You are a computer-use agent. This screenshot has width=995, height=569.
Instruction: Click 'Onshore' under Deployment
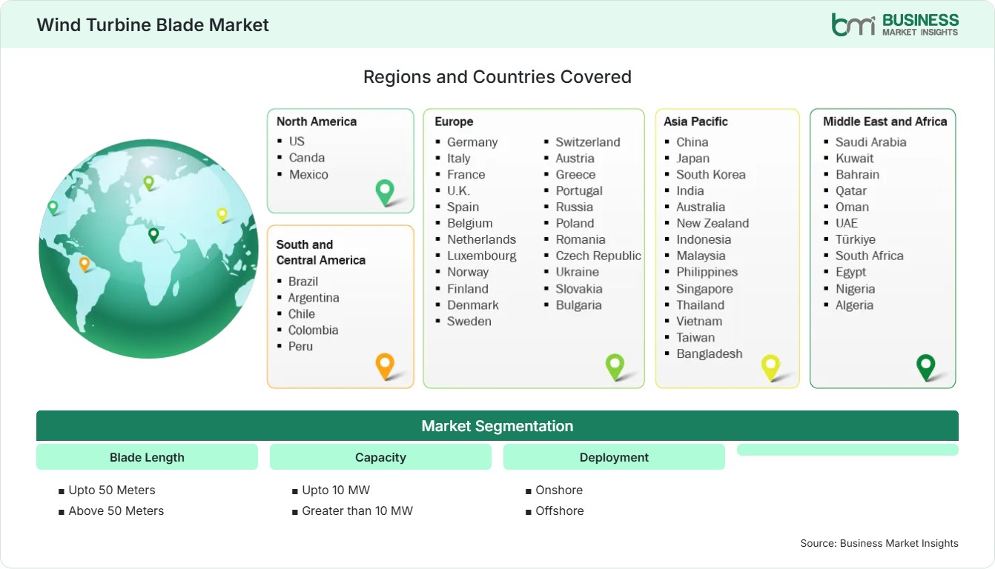(559, 490)
